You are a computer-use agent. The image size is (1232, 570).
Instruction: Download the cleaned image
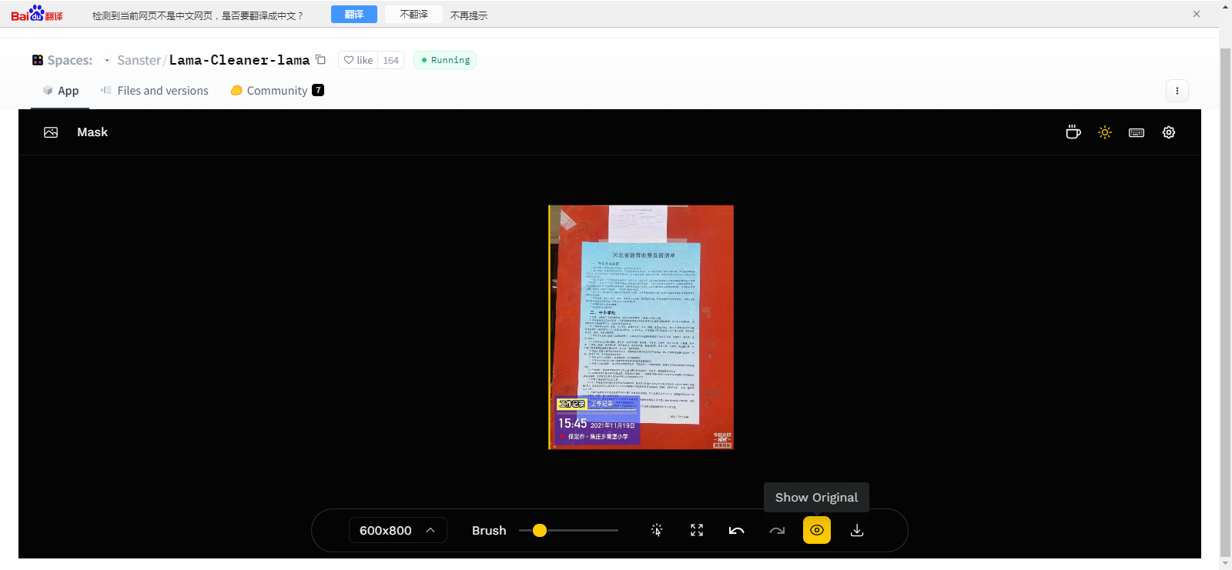[x=857, y=530]
